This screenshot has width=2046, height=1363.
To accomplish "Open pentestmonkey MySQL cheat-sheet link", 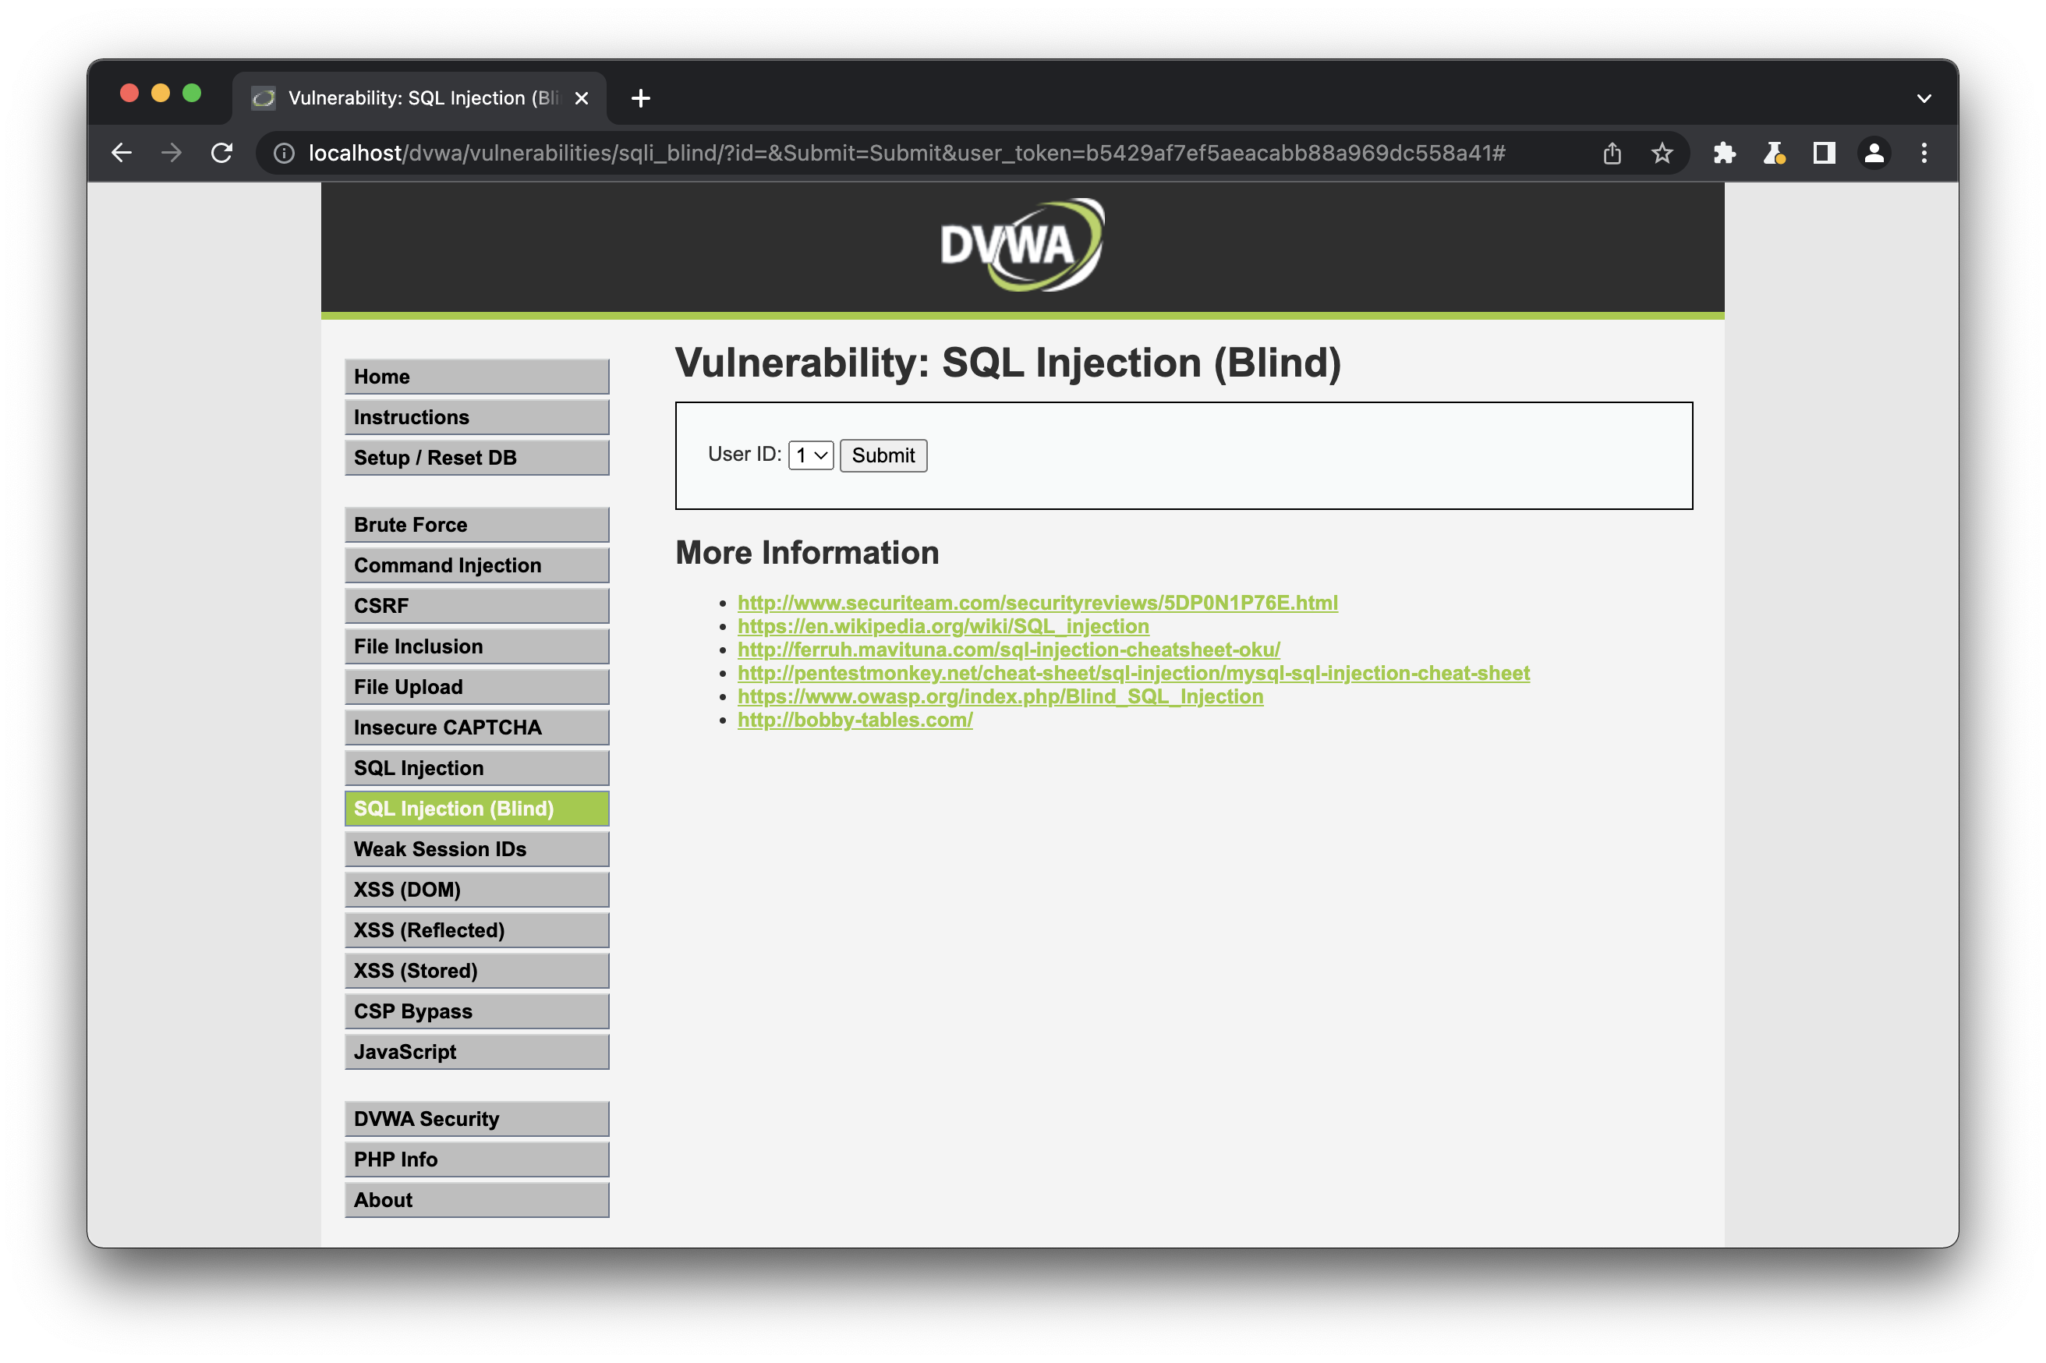I will [1134, 673].
